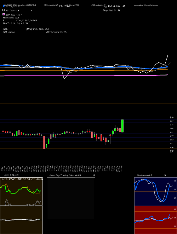The image size is (177, 234).
Task: Click the tall green candle on 22 Sep
Action: coord(122,126)
